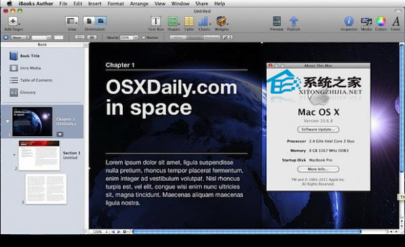The height and width of the screenshot is (247, 405).
Task: Open the View toolbar icon
Action: 72,21
